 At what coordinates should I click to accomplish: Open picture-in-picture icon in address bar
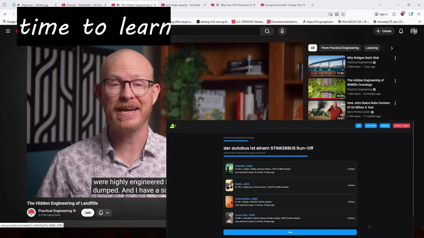tap(330, 14)
